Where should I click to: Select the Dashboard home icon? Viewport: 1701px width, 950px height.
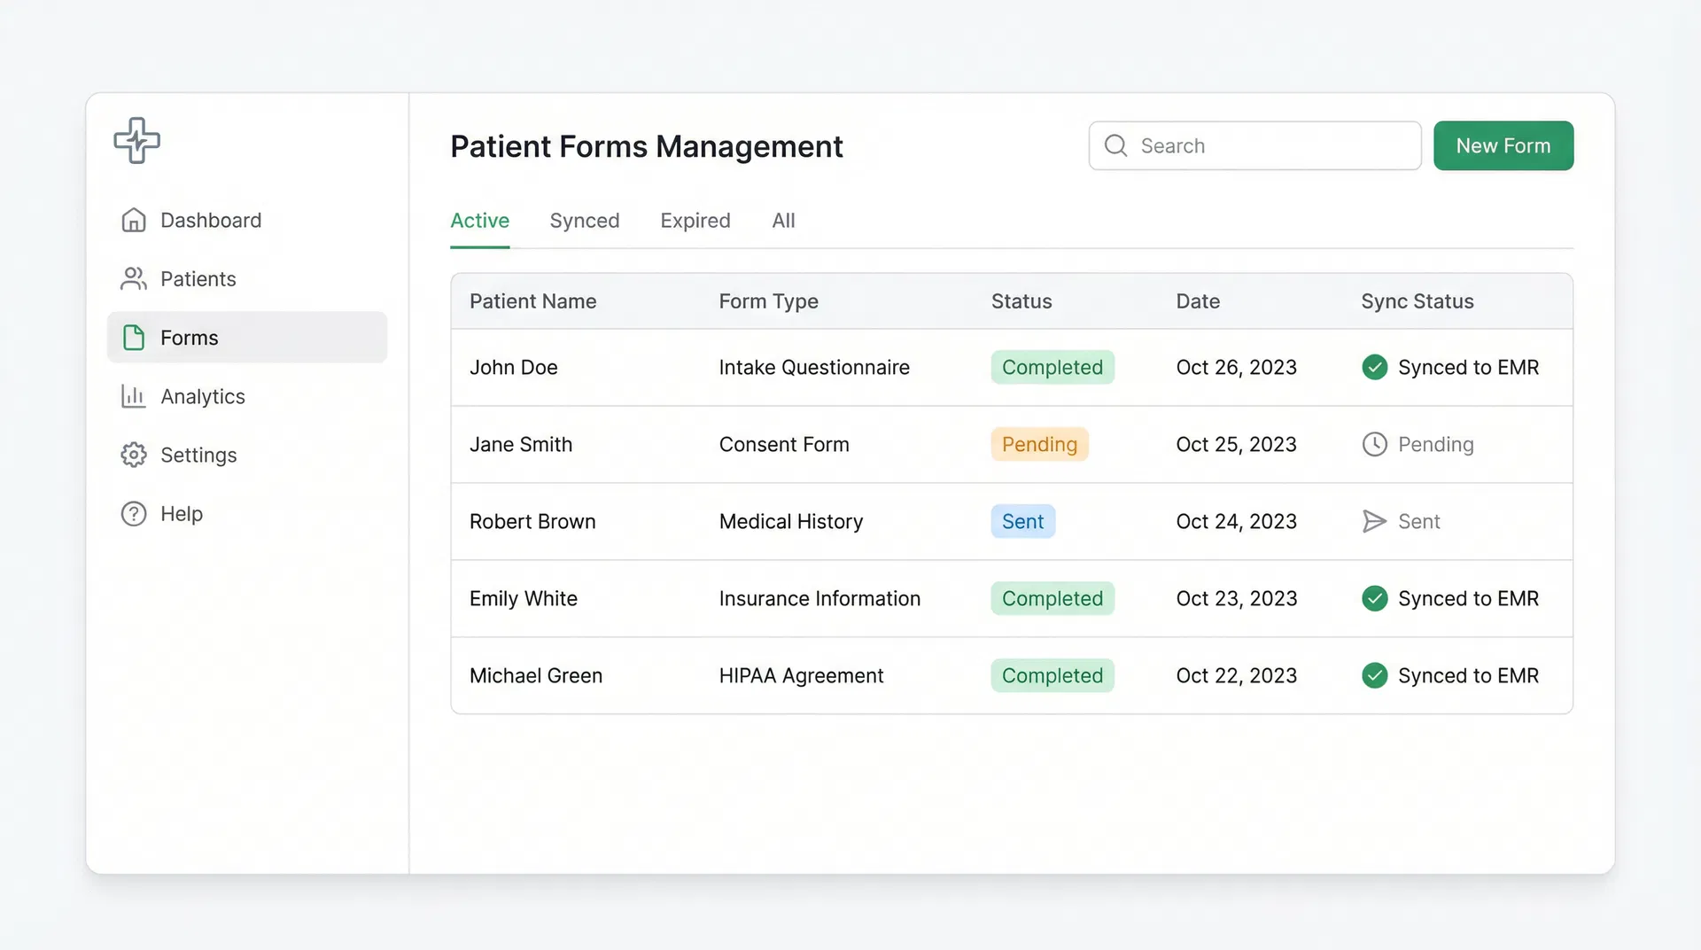pos(133,220)
